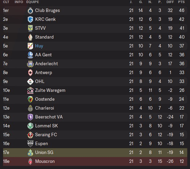Open the Zulte Waregem team link
This screenshot has height=169, width=190.
(x=50, y=90)
